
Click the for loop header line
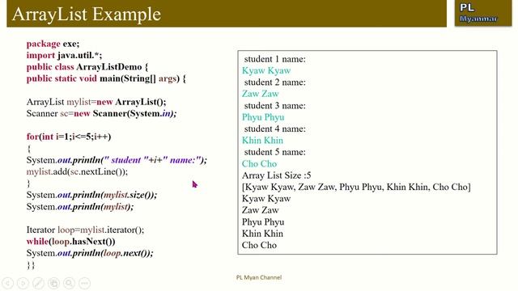pos(69,137)
